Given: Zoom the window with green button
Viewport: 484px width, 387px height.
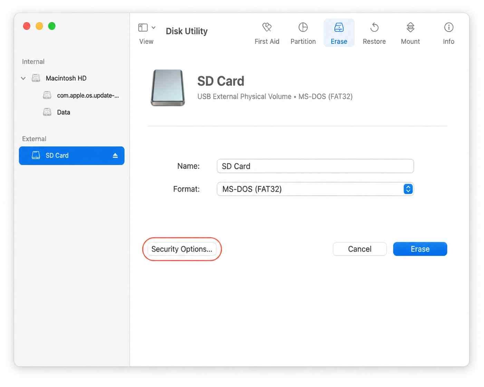Looking at the screenshot, I should point(52,26).
